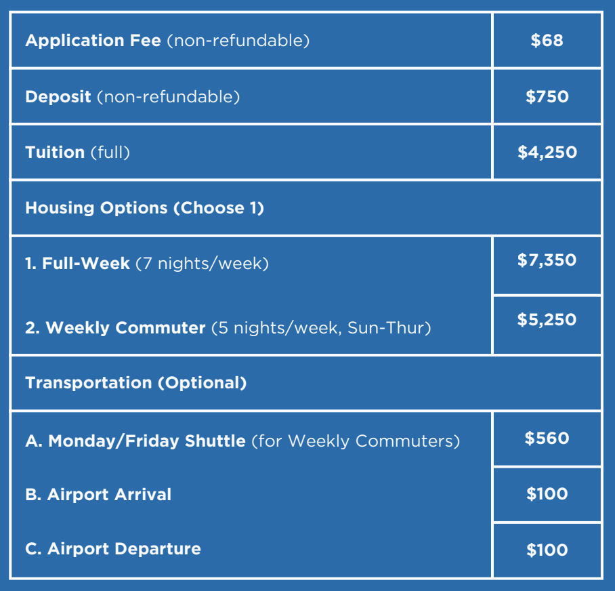Select the $68 application fee price
The width and height of the screenshot is (615, 591).
pos(547,41)
